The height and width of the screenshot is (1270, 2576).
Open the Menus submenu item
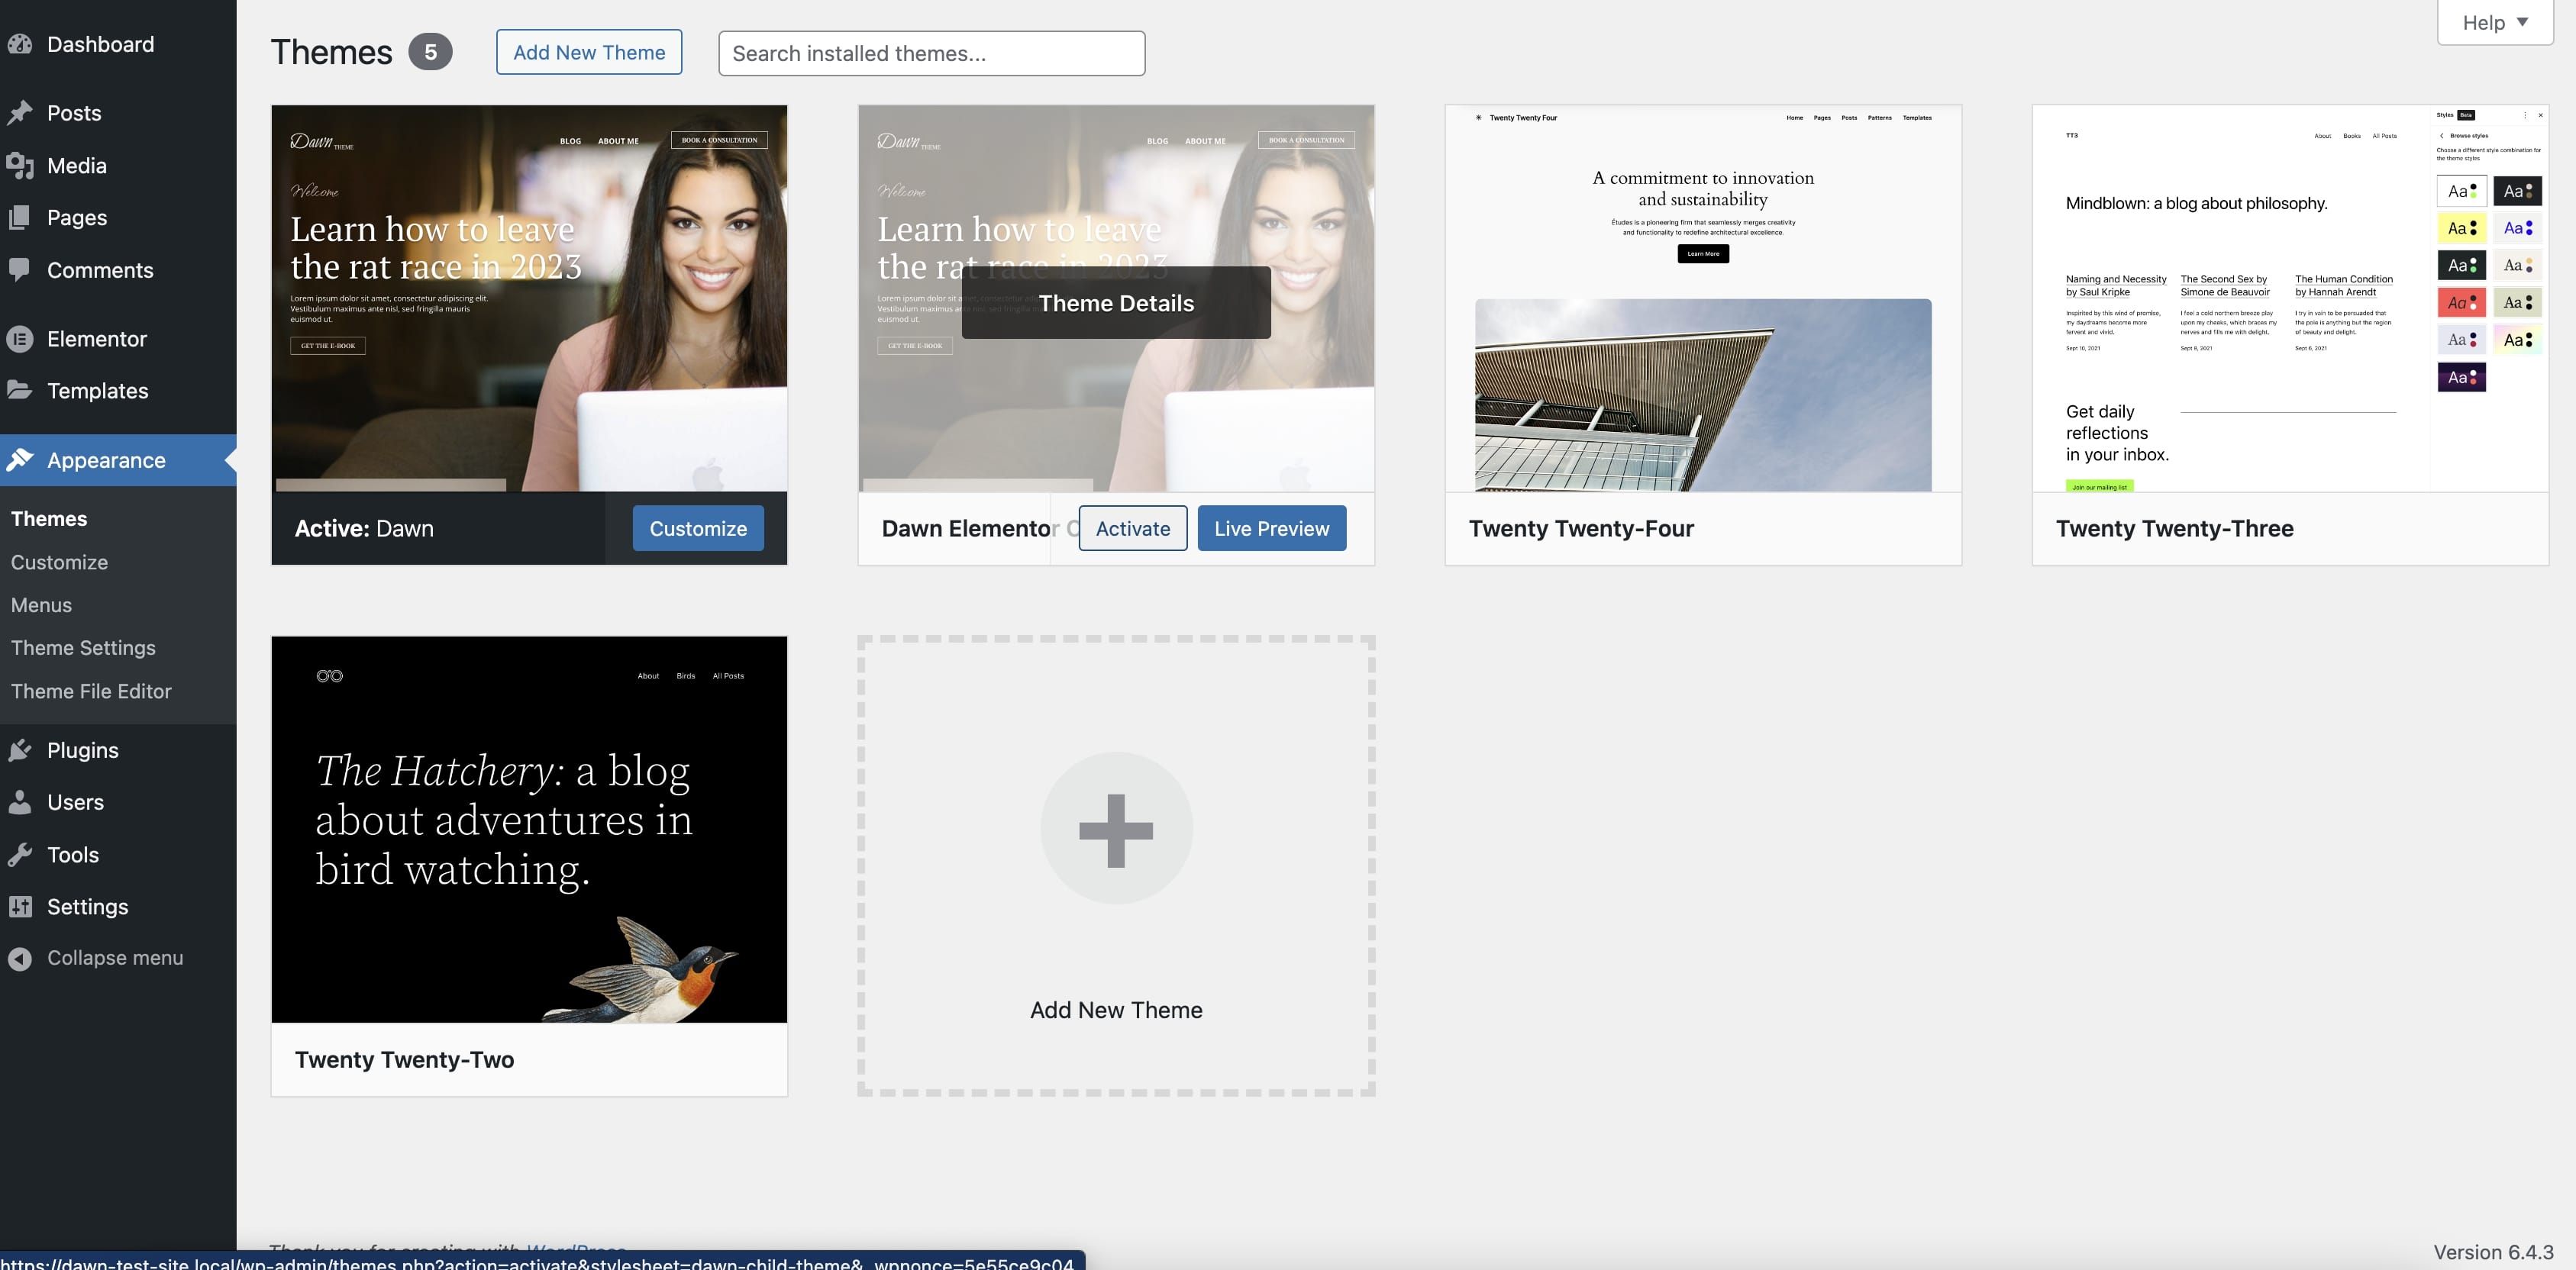(x=41, y=605)
